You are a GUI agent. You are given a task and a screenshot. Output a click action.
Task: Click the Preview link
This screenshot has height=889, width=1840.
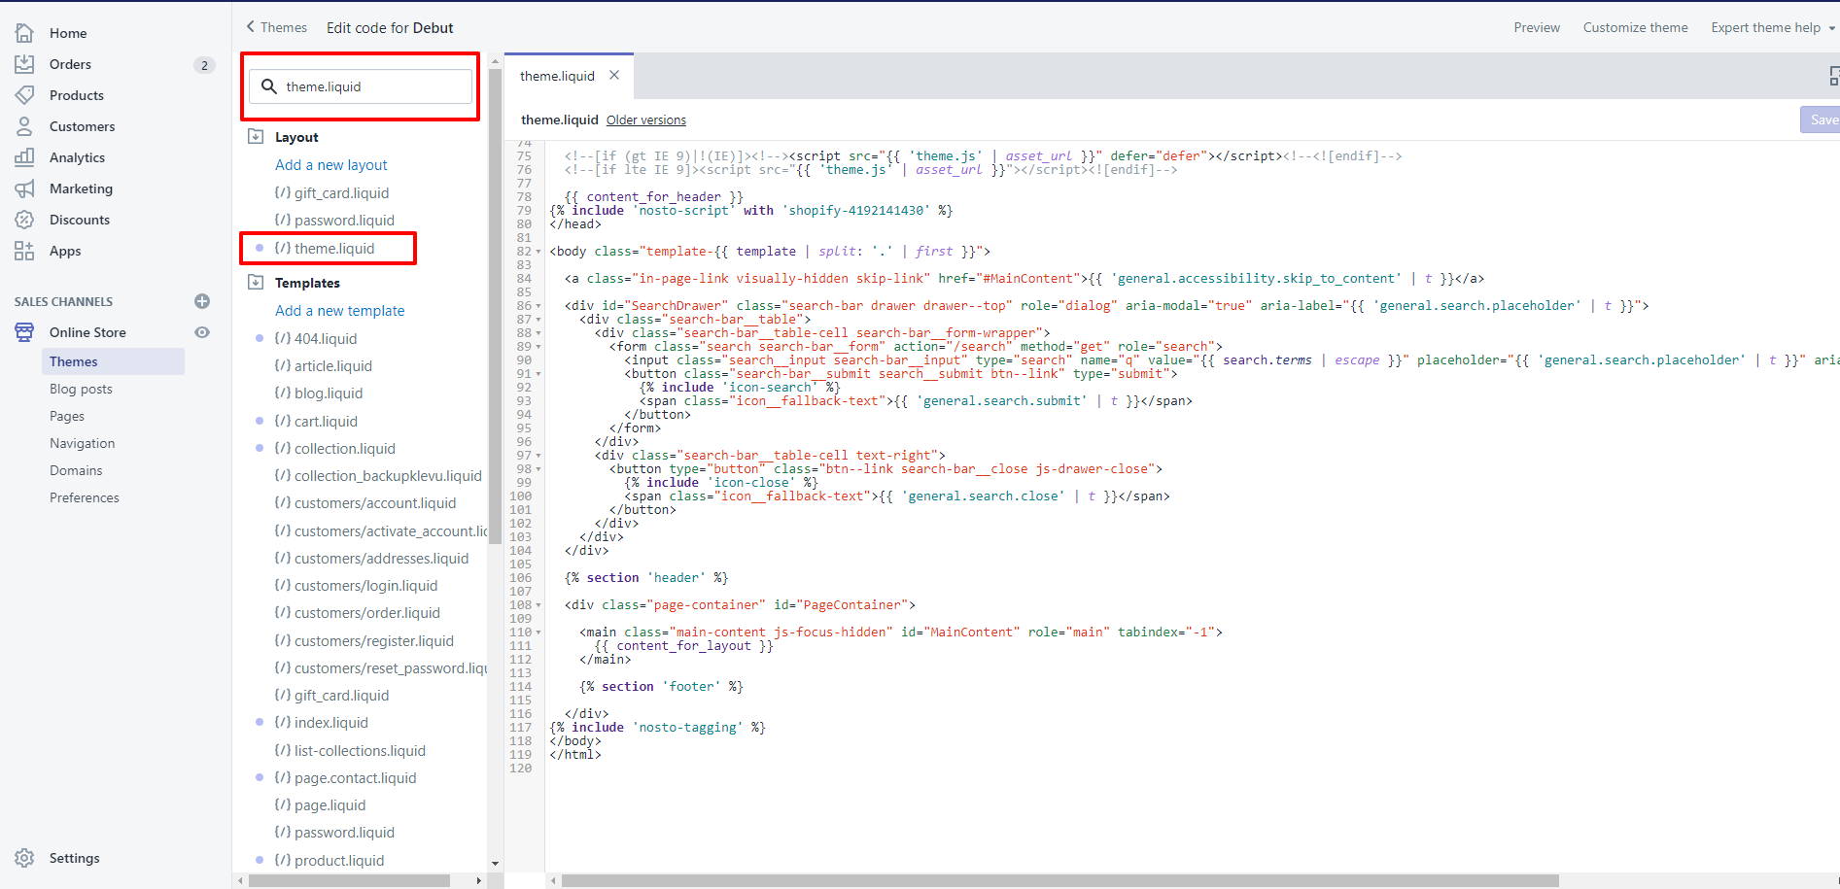1537,27
